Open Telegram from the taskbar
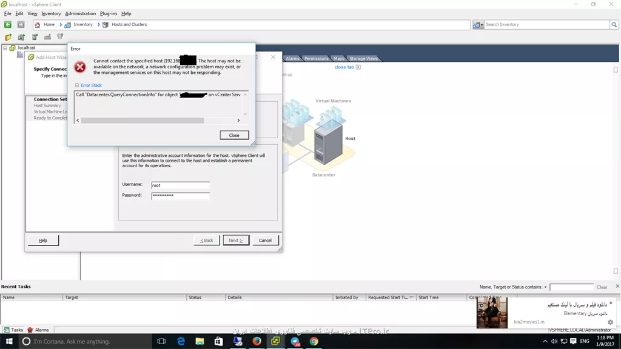 (x=295, y=341)
